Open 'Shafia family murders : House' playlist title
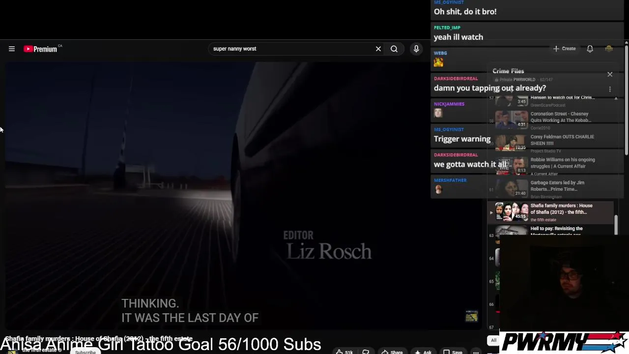629x354 pixels. 561,209
